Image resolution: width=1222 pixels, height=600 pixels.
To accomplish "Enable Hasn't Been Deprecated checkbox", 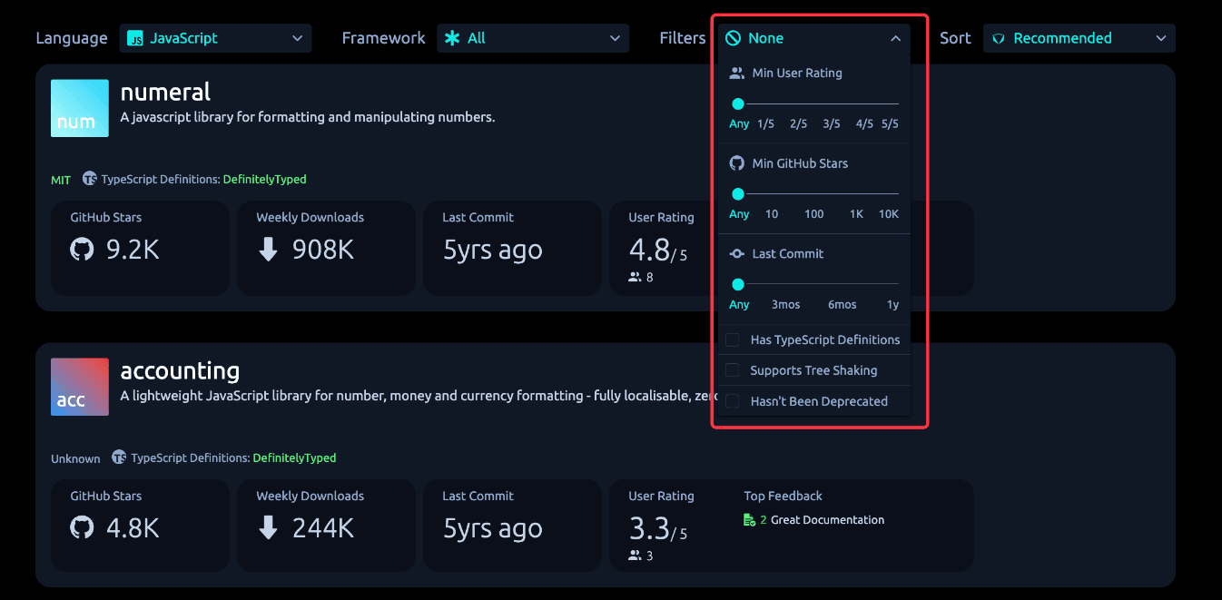I will [733, 401].
